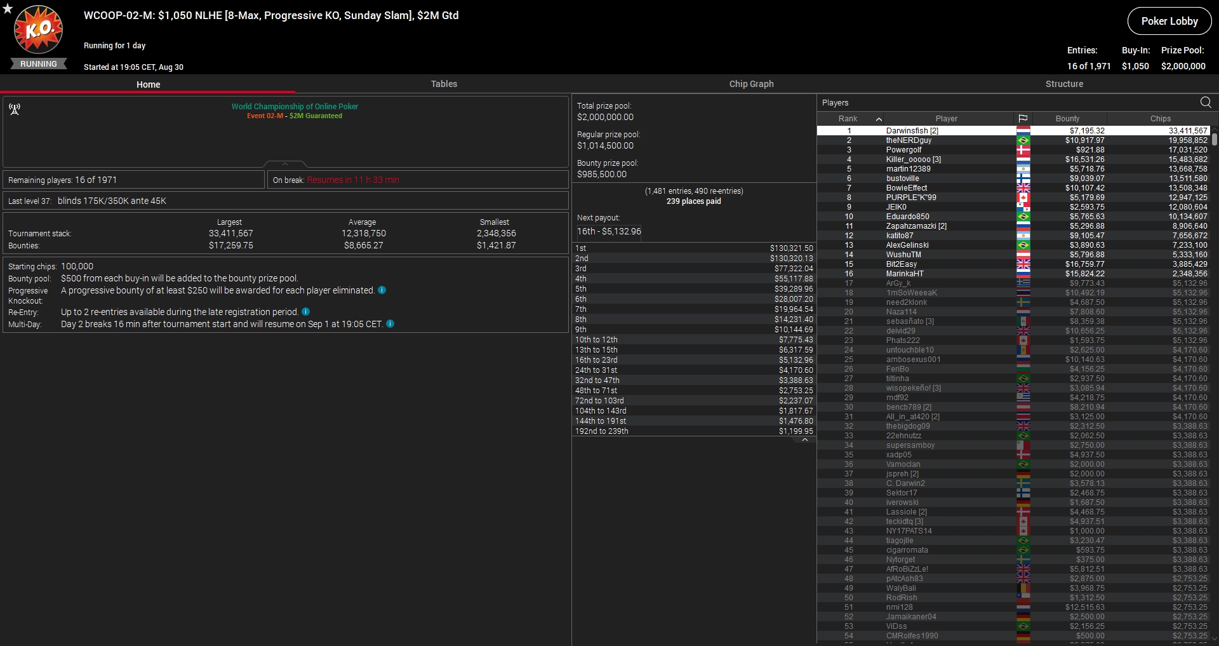Select player Powergolf row

coord(1014,150)
